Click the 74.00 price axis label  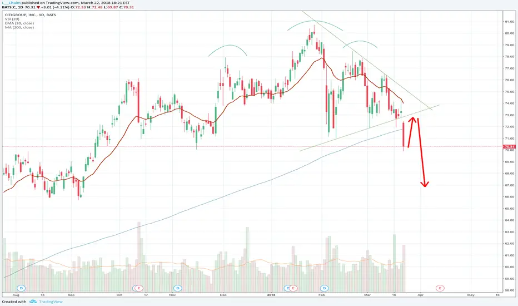point(509,103)
